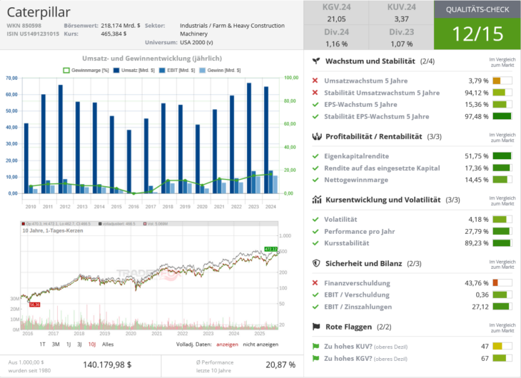The width and height of the screenshot is (521, 378).
Task: Click the chart icon beside Kursentwicklung und Volatilität
Action: tap(317, 200)
